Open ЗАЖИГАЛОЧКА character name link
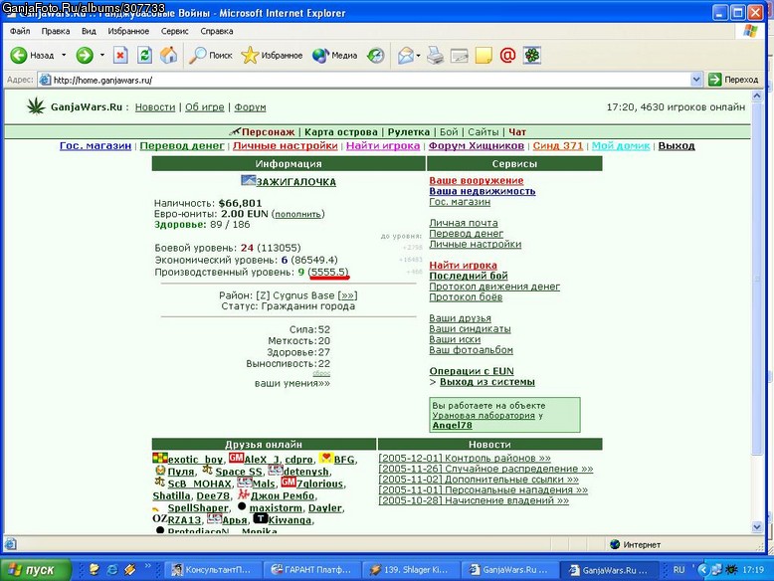The height and width of the screenshot is (581, 774). tap(295, 182)
